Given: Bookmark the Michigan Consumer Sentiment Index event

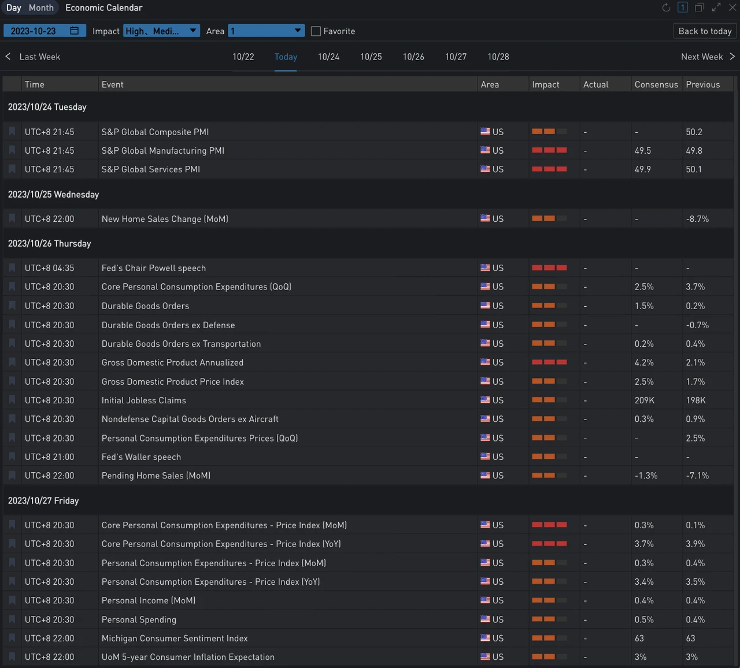Looking at the screenshot, I should point(12,639).
